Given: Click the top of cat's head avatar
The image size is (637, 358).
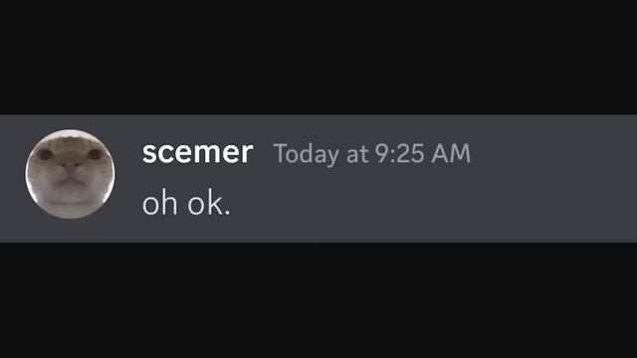Looking at the screenshot, I should pos(70,137).
